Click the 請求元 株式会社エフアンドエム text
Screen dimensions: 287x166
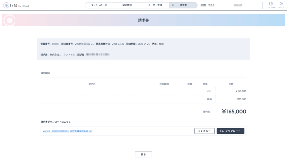tap(58, 55)
